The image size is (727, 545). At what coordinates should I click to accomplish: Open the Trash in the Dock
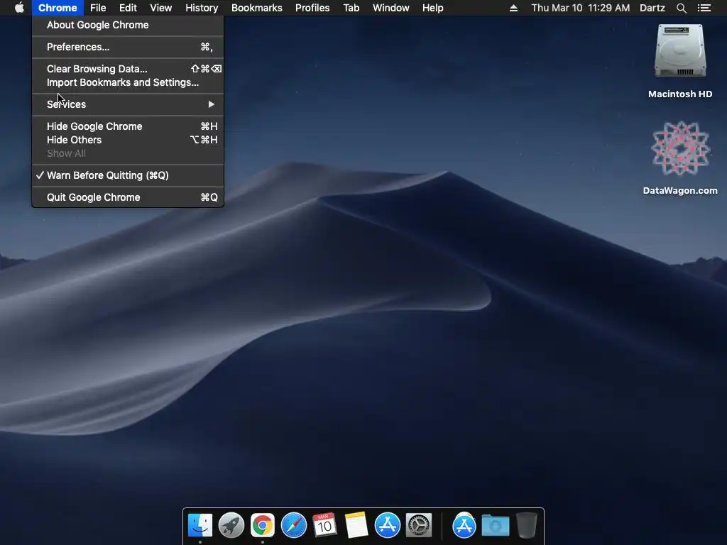[527, 525]
